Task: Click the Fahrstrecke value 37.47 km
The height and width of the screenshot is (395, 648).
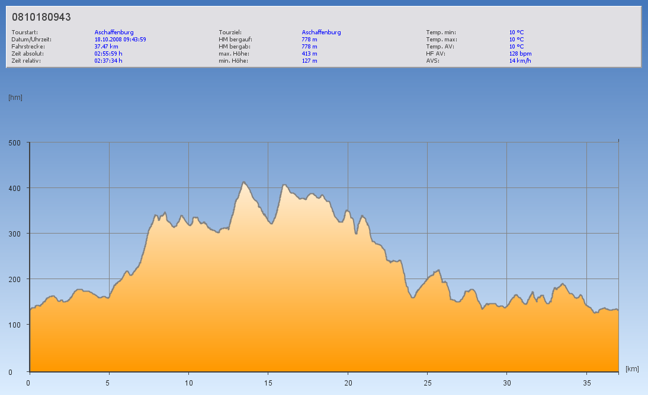Action: pyautogui.click(x=107, y=47)
